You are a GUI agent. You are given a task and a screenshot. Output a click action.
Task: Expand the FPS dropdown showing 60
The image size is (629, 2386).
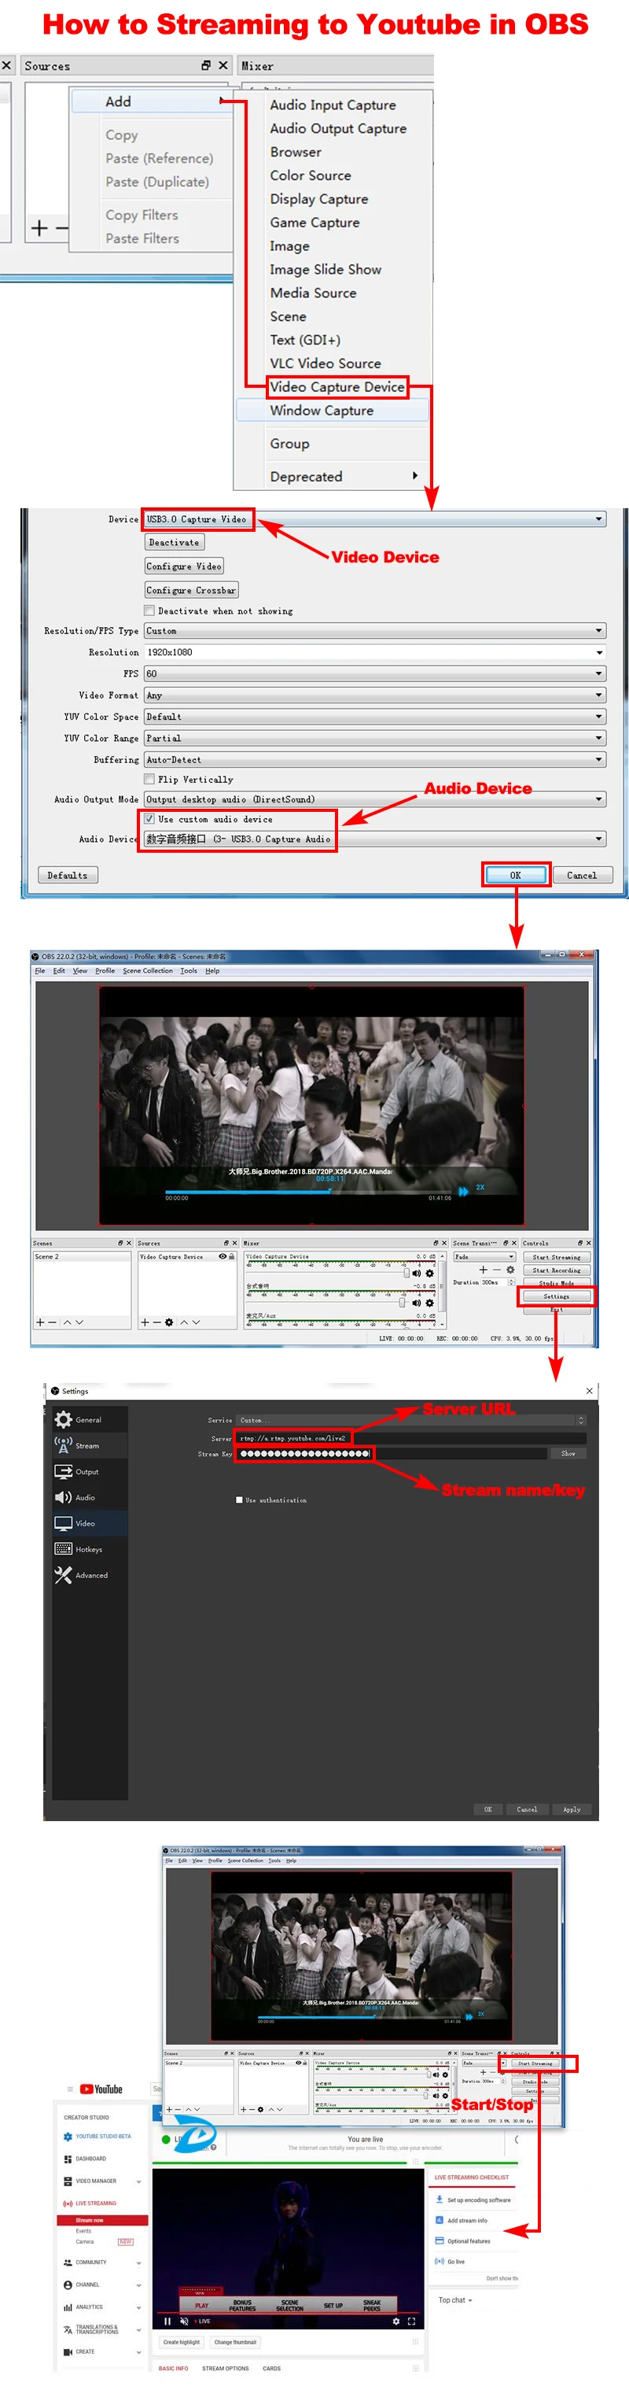coord(374,673)
